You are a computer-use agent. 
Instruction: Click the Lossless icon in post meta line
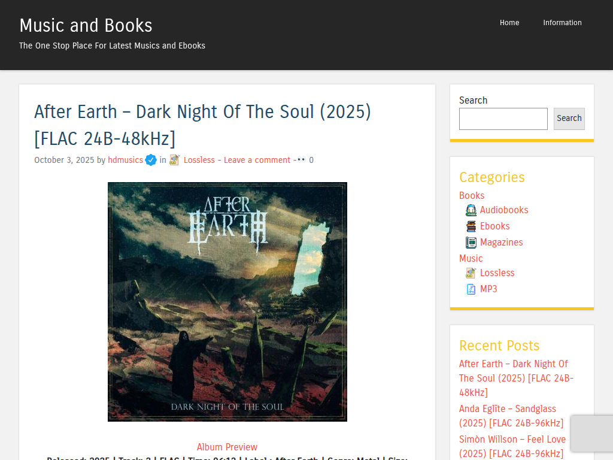[x=175, y=160]
